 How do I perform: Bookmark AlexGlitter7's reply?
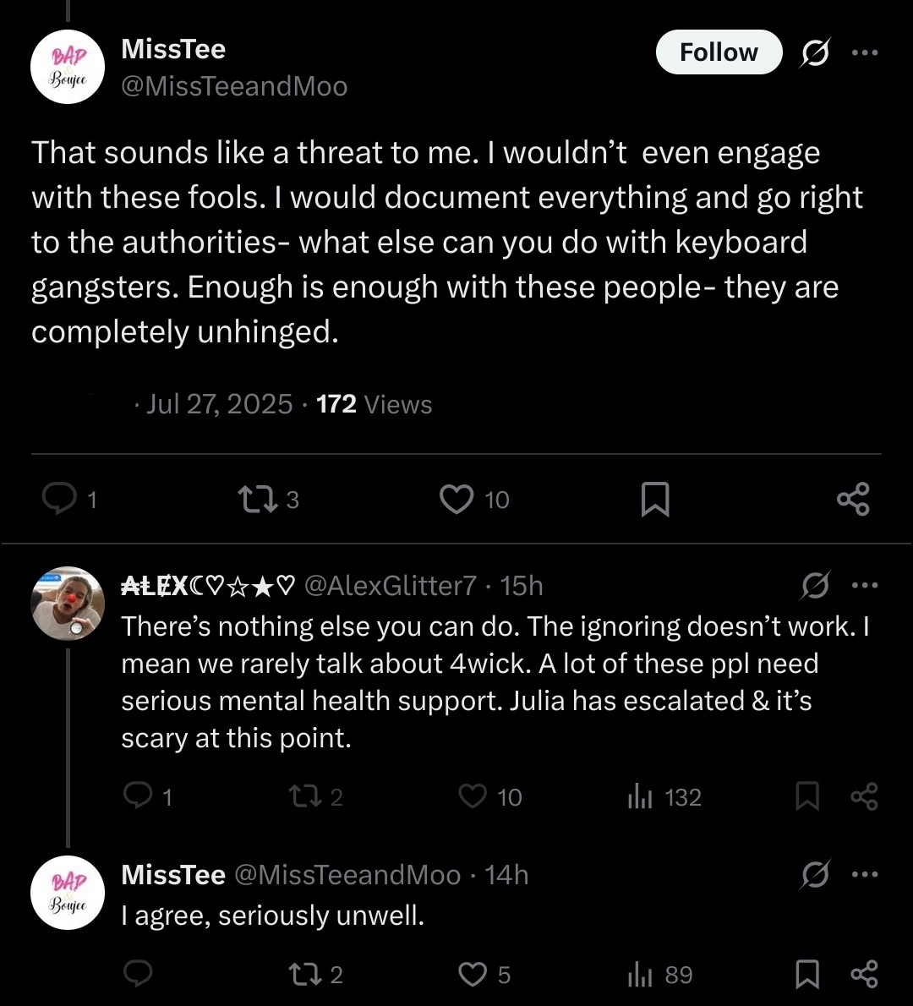pos(807,796)
